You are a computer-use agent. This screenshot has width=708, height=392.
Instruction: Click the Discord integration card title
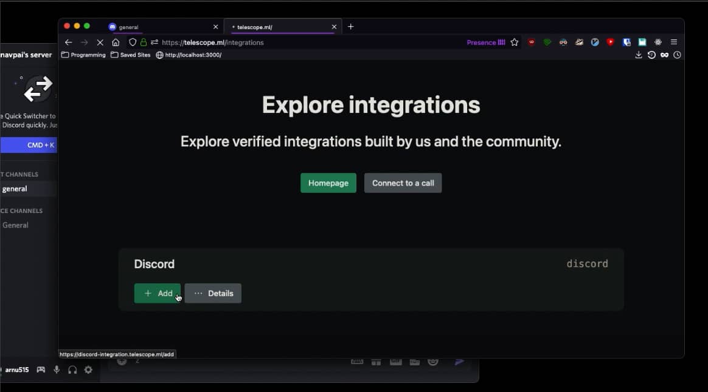click(154, 264)
